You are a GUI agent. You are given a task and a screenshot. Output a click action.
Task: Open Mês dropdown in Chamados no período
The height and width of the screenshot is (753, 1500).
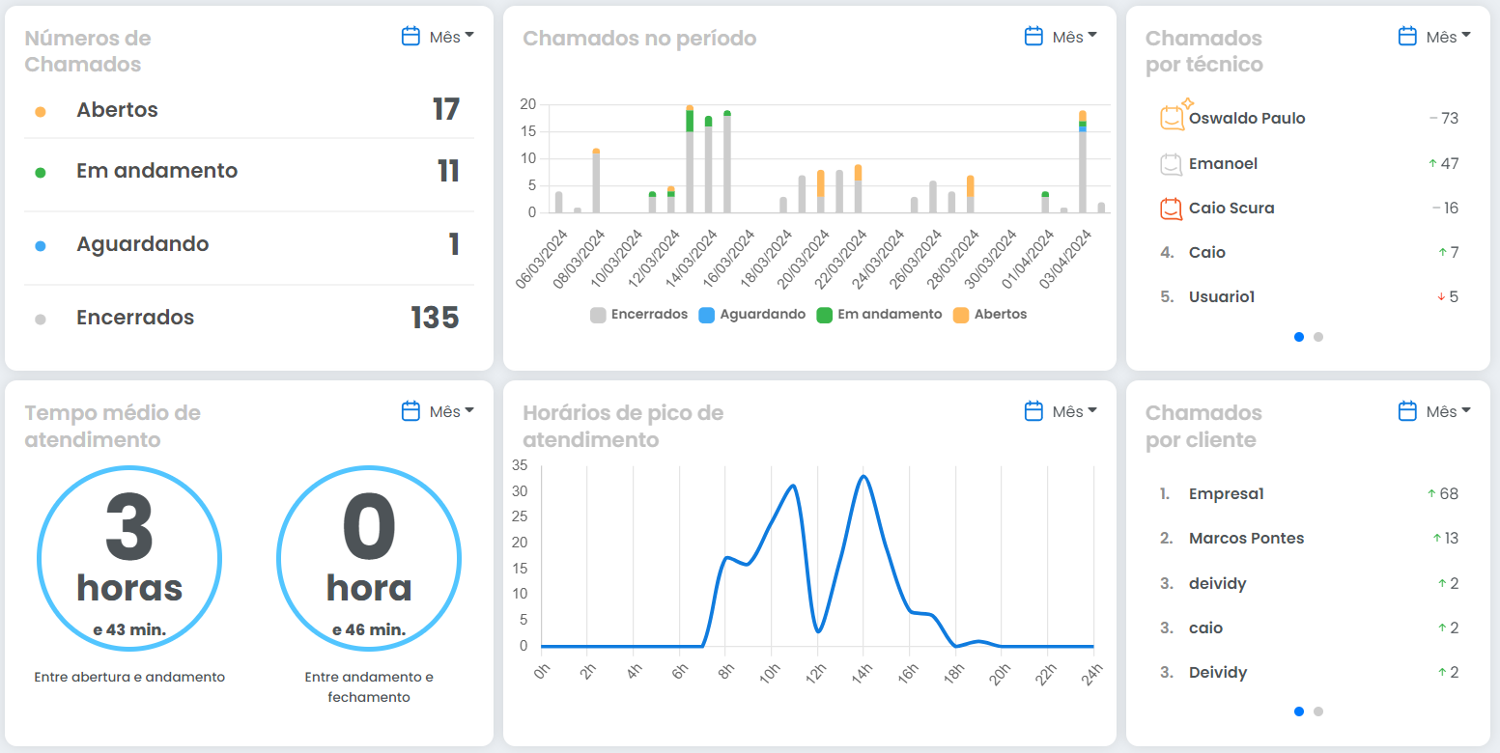(x=1075, y=37)
